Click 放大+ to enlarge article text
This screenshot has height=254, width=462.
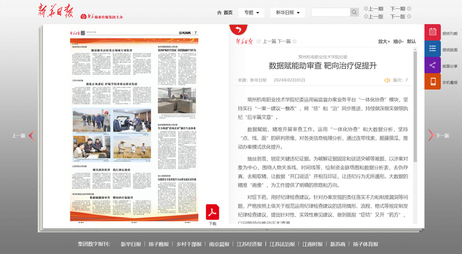pos(384,42)
